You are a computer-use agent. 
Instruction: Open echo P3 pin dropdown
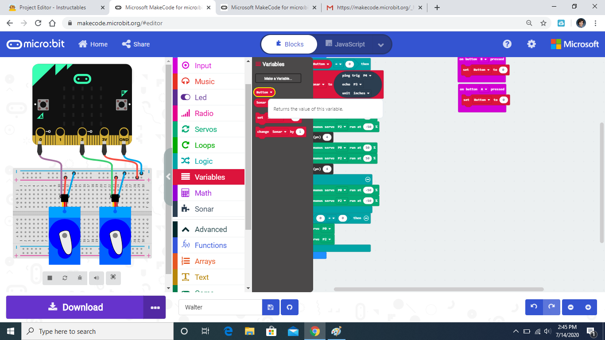click(357, 84)
